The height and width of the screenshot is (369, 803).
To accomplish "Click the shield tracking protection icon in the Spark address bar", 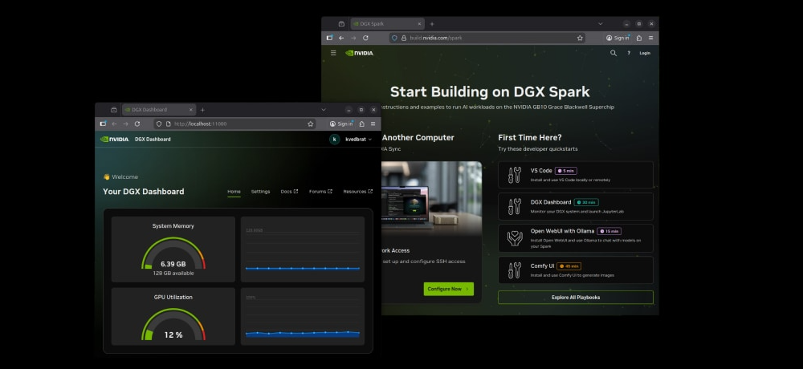I will [x=394, y=38].
